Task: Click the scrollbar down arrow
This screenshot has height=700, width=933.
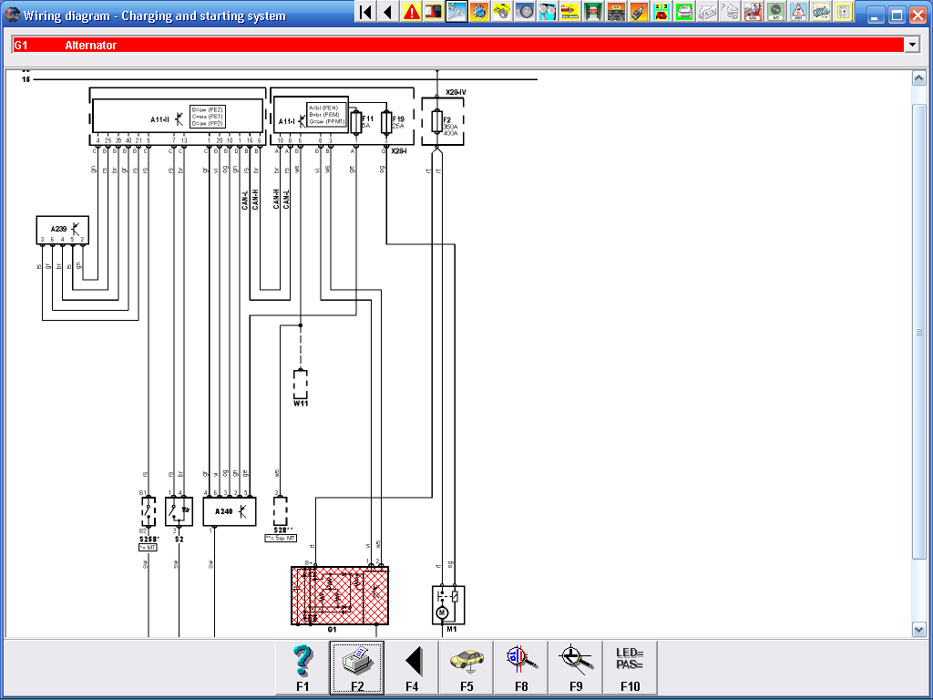Action: coord(918,629)
